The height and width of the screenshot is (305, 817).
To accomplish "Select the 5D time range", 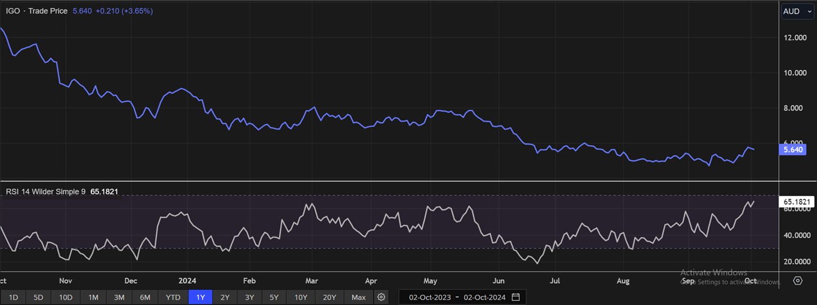I will coord(38,297).
